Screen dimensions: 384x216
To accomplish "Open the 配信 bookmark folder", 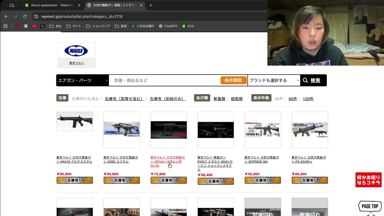I will 121,26.
